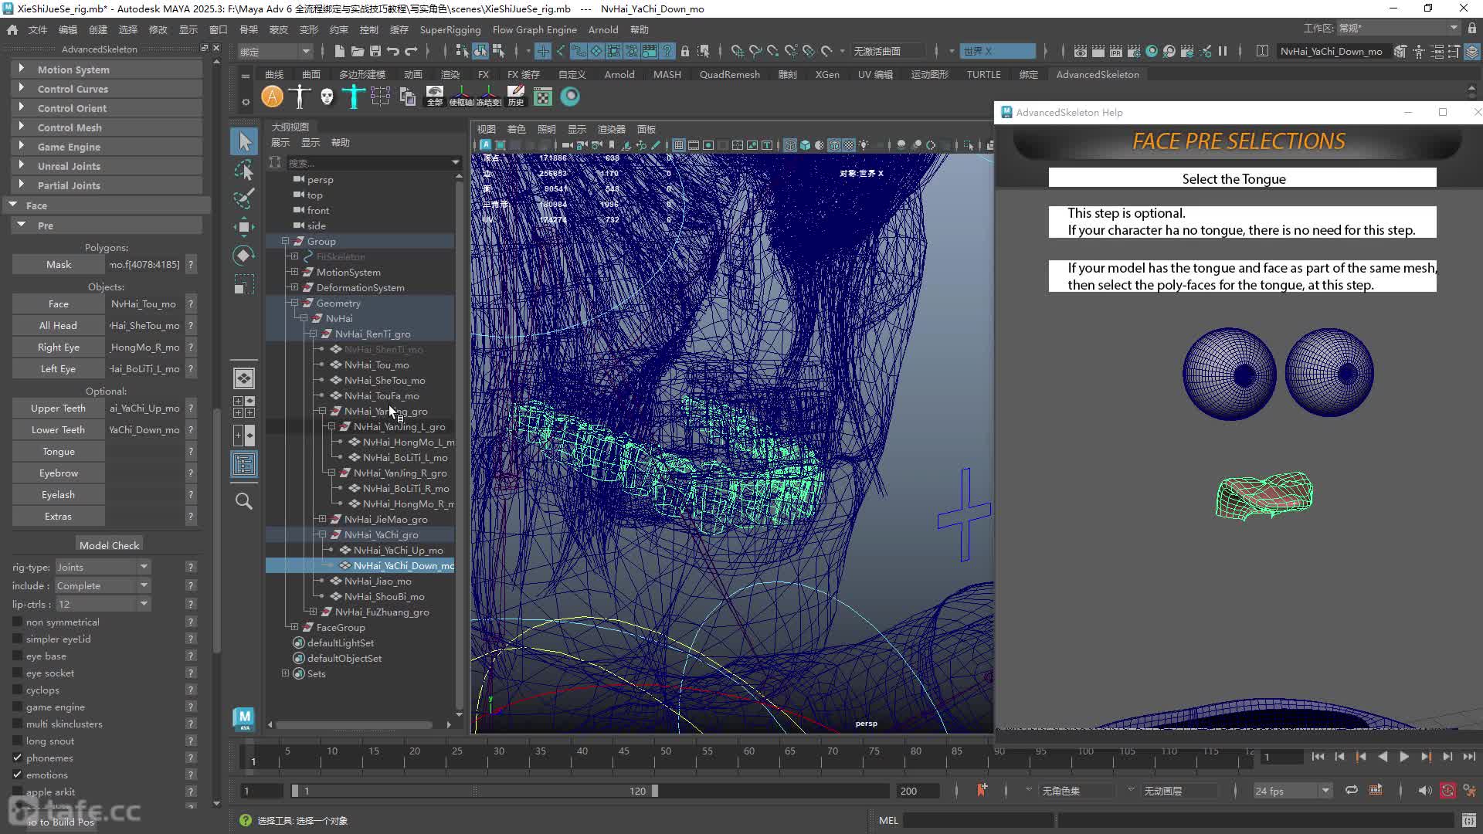Uncheck the phonemes option
1483x834 pixels.
(x=17, y=758)
